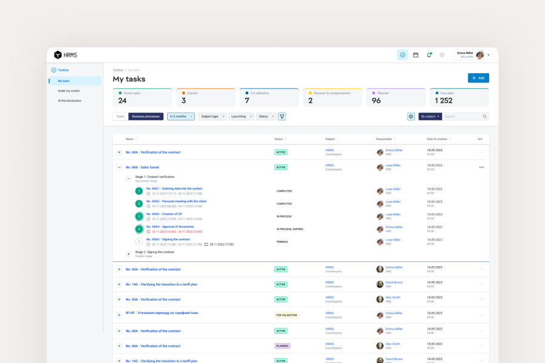Click the search magnifier icon
This screenshot has width=545, height=363.
(x=484, y=116)
